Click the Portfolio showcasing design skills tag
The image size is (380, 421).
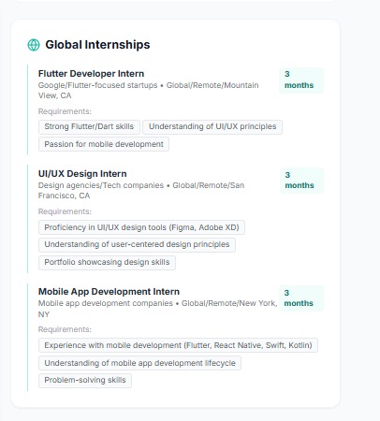tap(107, 262)
